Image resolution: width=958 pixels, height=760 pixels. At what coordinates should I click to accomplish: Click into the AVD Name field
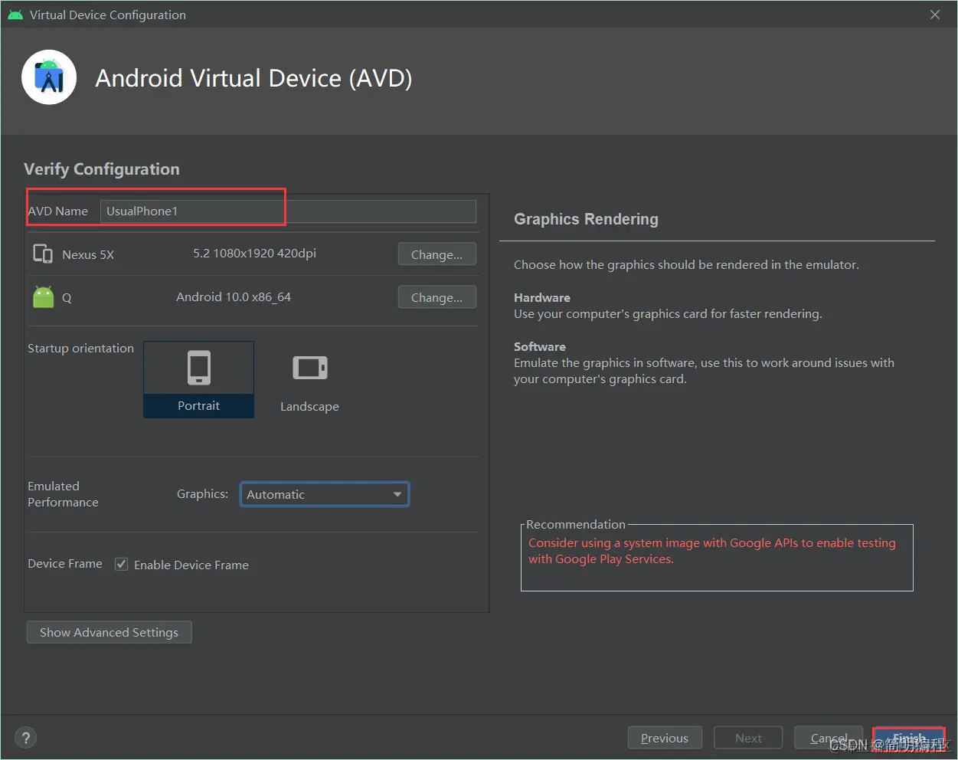288,211
